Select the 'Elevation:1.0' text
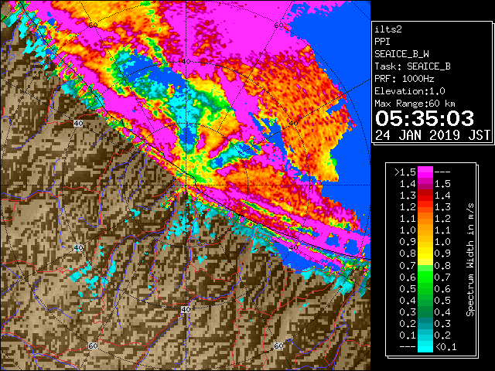The height and width of the screenshot is (371, 495). 410,91
